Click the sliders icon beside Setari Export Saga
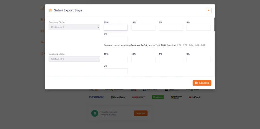This screenshot has width=260, height=129. click(50, 10)
